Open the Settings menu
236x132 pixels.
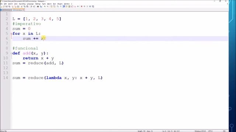click(x=38, y=4)
